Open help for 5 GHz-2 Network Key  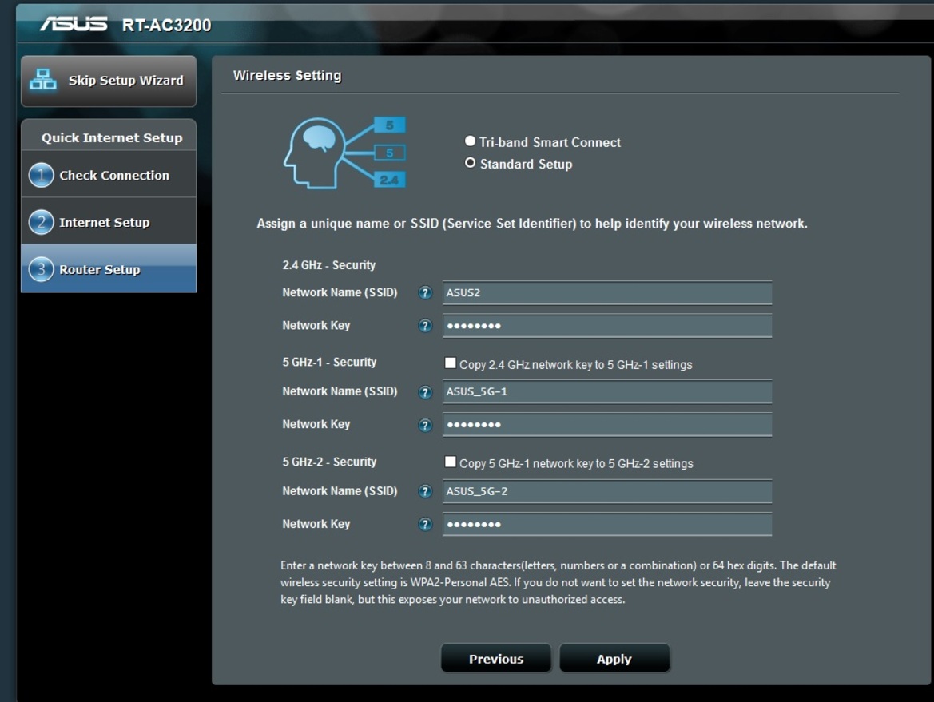pyautogui.click(x=425, y=524)
